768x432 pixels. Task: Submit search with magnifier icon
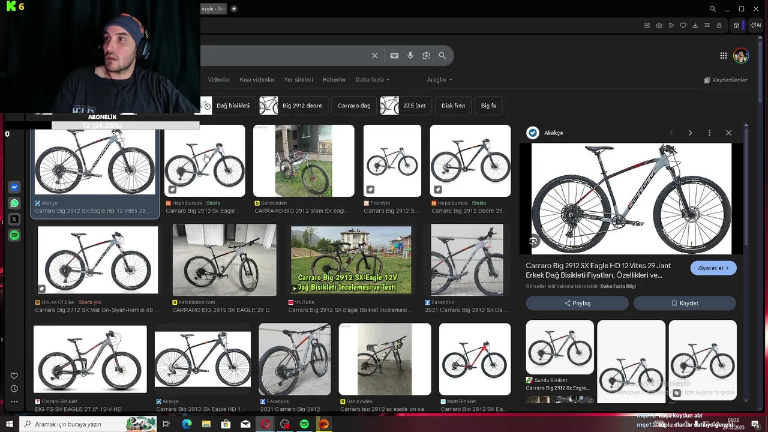point(442,55)
